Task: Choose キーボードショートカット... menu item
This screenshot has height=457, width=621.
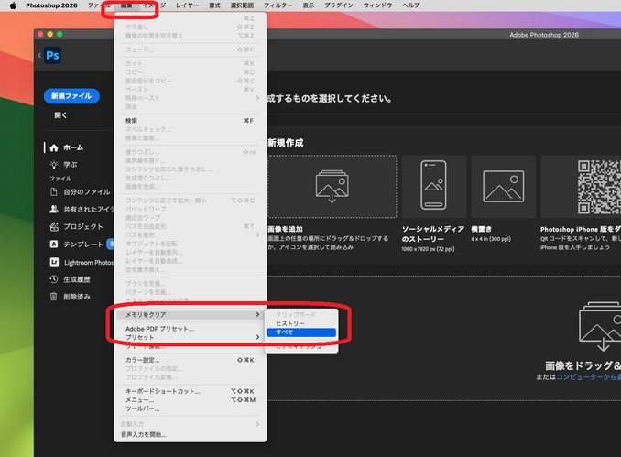Action: [191, 391]
